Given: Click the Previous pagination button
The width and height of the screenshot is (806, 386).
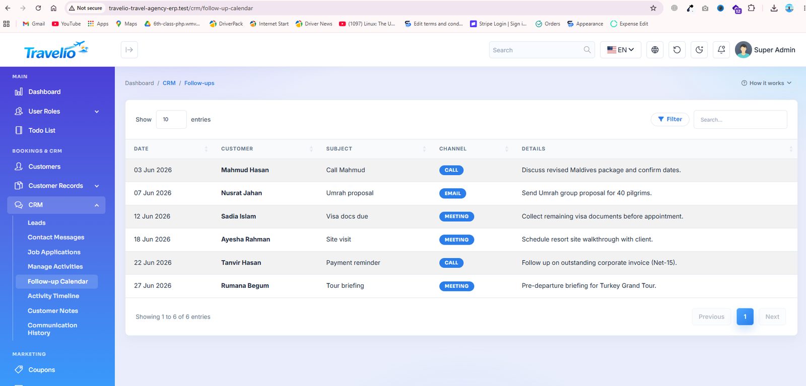Looking at the screenshot, I should coord(711,317).
